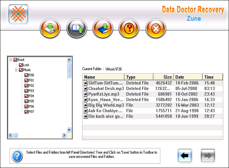Screen dimensions: 229x168
Task: Click the Date column header
Action: tap(188, 77)
